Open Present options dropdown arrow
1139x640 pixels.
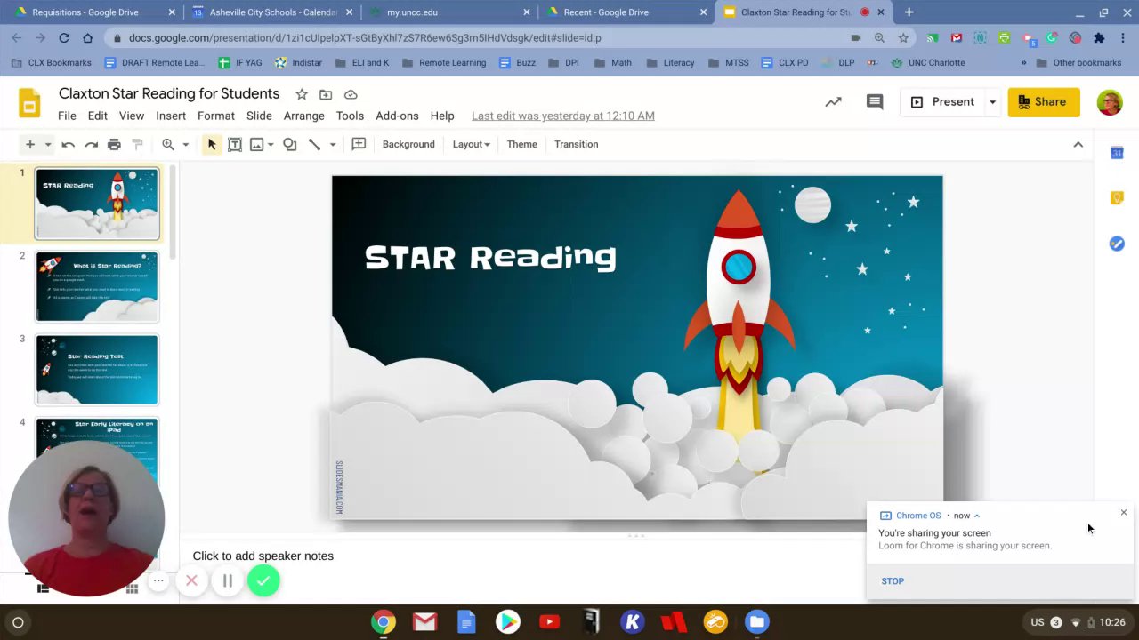tap(992, 102)
